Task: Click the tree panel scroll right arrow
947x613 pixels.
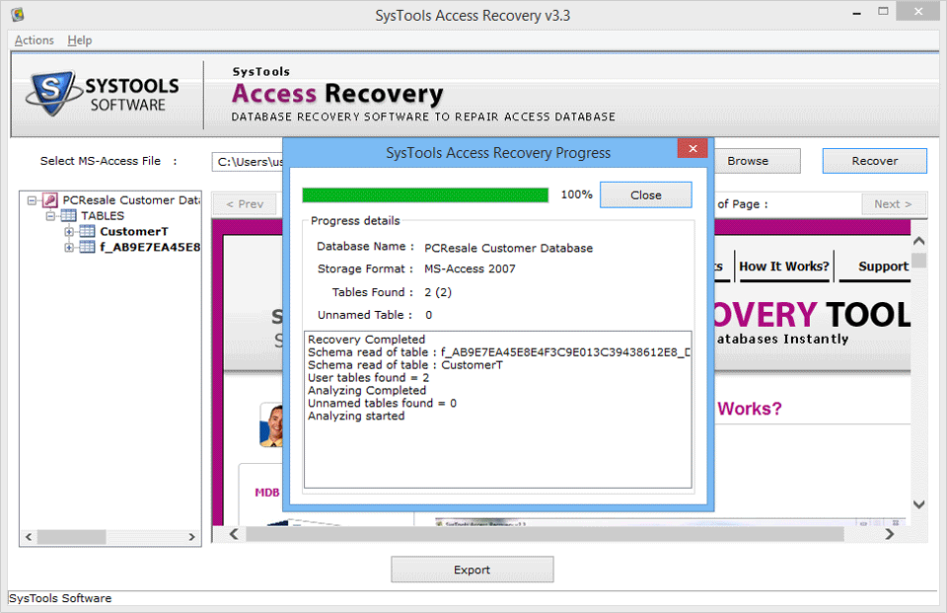Action: coord(191,537)
